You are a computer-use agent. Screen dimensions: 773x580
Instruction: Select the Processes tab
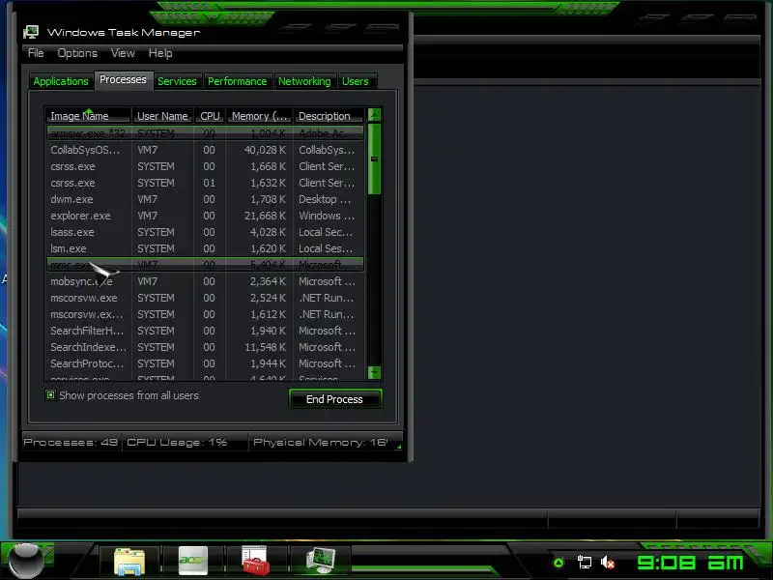tap(123, 79)
